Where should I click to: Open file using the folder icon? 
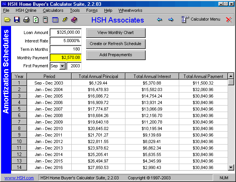[7, 20]
